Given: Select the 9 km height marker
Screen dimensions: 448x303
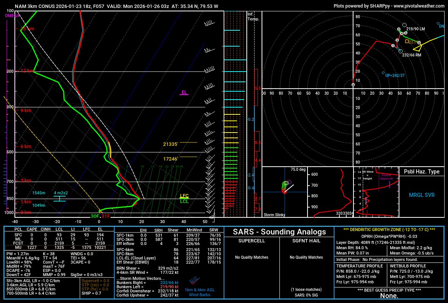Looking at the screenshot, I should click(x=26, y=110).
